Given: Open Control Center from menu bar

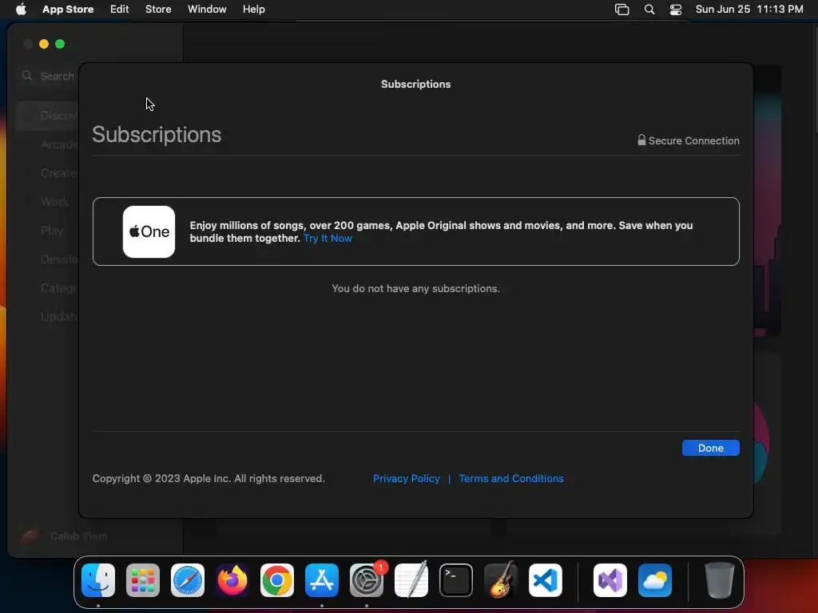Looking at the screenshot, I should click(676, 10).
